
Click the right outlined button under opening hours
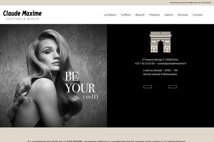click(173, 87)
